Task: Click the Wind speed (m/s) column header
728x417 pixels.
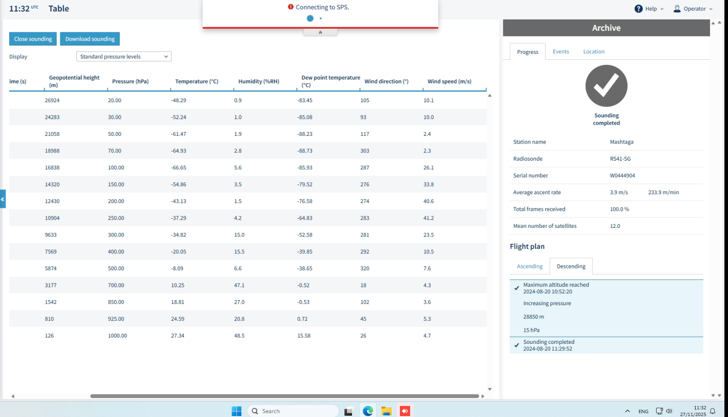Action: pos(449,81)
